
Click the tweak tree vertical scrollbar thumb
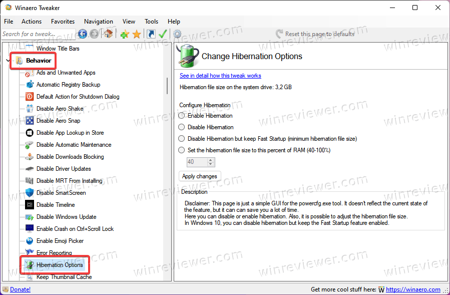pos(167,86)
